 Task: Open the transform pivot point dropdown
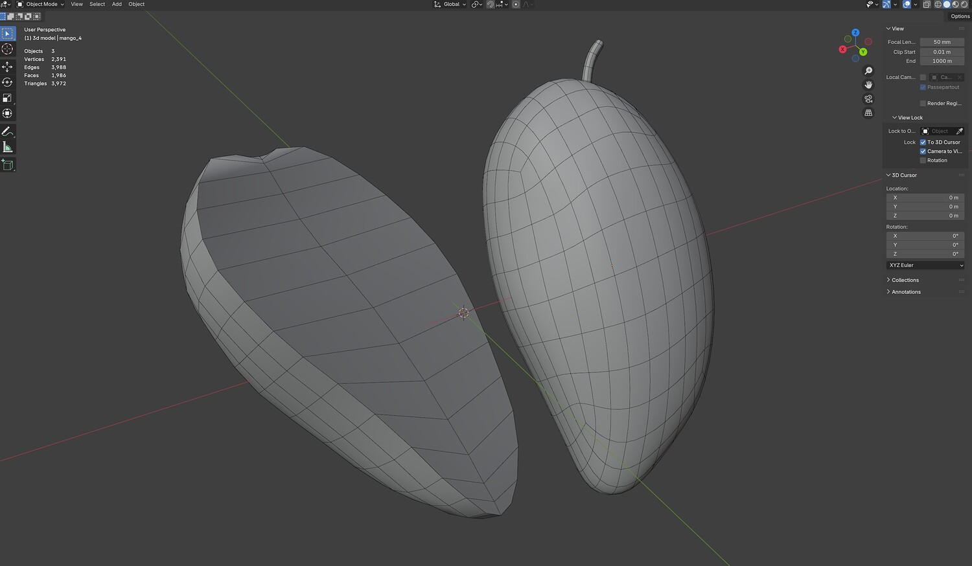(477, 5)
